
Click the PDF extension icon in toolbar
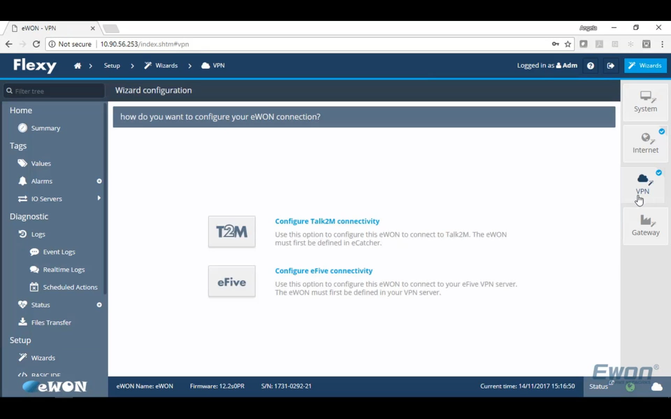pos(599,44)
